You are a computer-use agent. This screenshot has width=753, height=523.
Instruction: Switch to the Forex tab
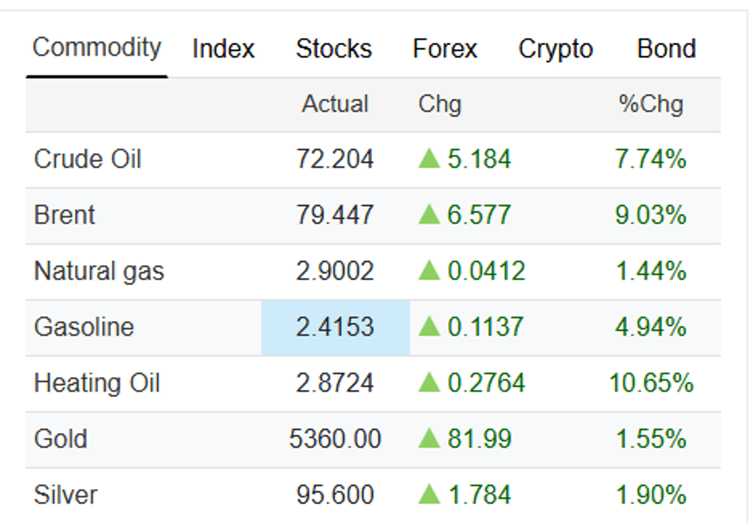445,48
